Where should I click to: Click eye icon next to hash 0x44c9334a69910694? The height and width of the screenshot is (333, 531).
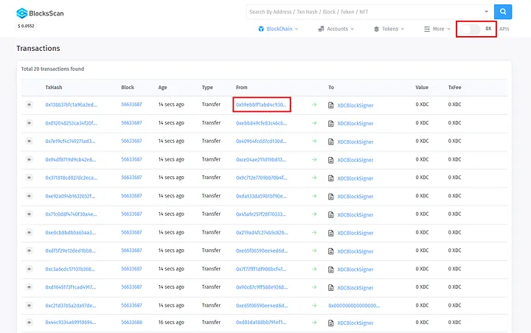tap(30, 323)
